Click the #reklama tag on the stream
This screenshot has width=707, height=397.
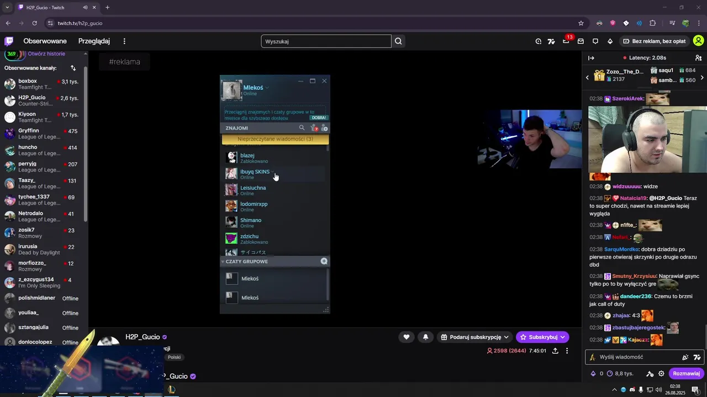(124, 62)
